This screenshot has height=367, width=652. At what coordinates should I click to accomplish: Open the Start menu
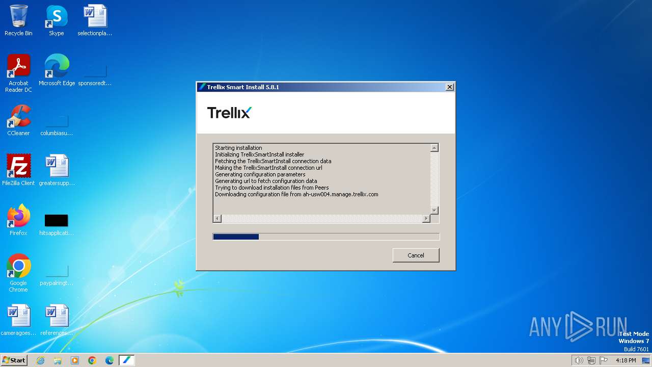point(14,360)
